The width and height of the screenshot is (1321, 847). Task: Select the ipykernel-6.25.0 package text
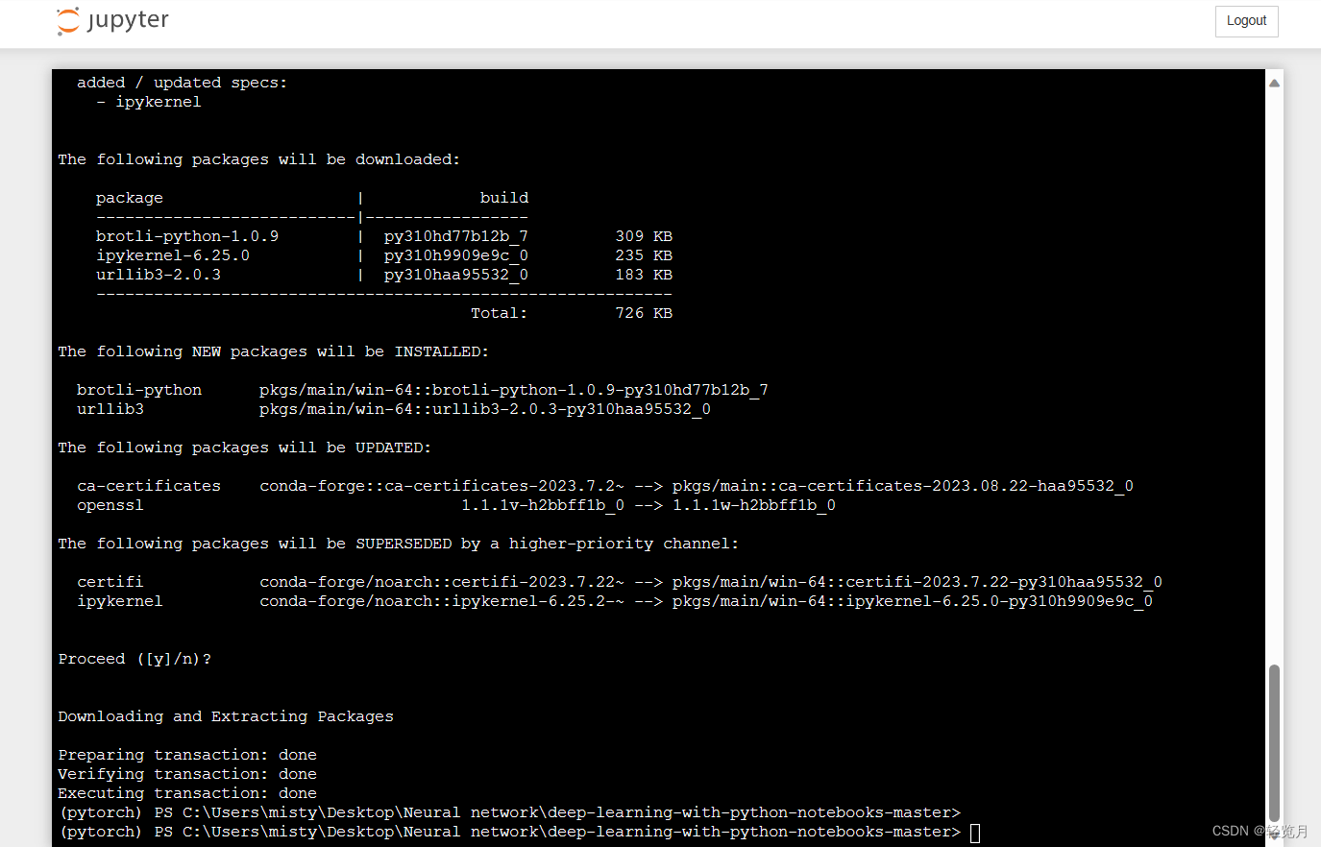(172, 254)
